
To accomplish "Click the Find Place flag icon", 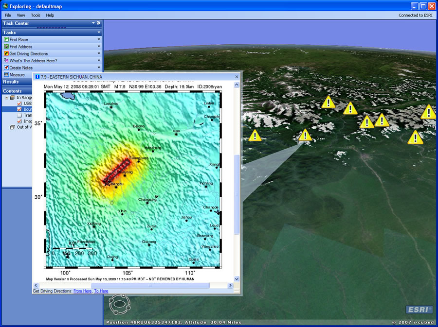I will click(6, 39).
